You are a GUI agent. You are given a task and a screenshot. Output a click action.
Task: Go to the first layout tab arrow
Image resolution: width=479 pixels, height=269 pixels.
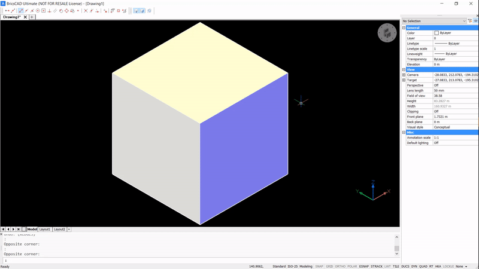3,229
